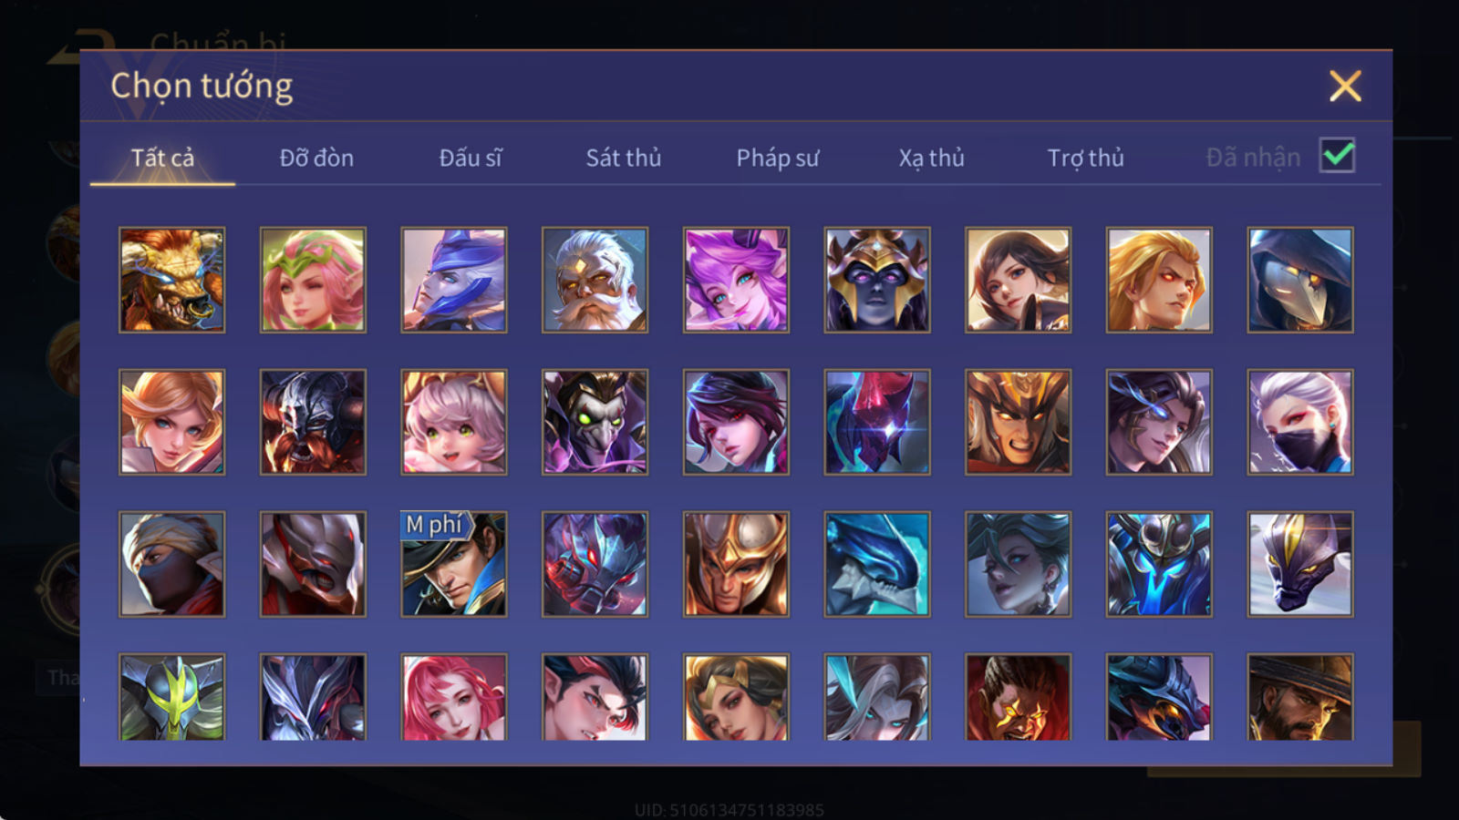Select the 'Tất cả' tab
The height and width of the screenshot is (820, 1459).
pyautogui.click(x=162, y=158)
